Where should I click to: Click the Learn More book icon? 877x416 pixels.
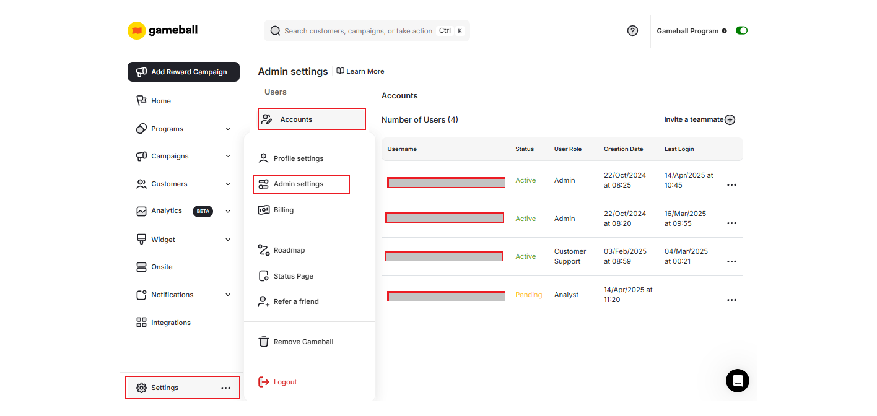[340, 71]
